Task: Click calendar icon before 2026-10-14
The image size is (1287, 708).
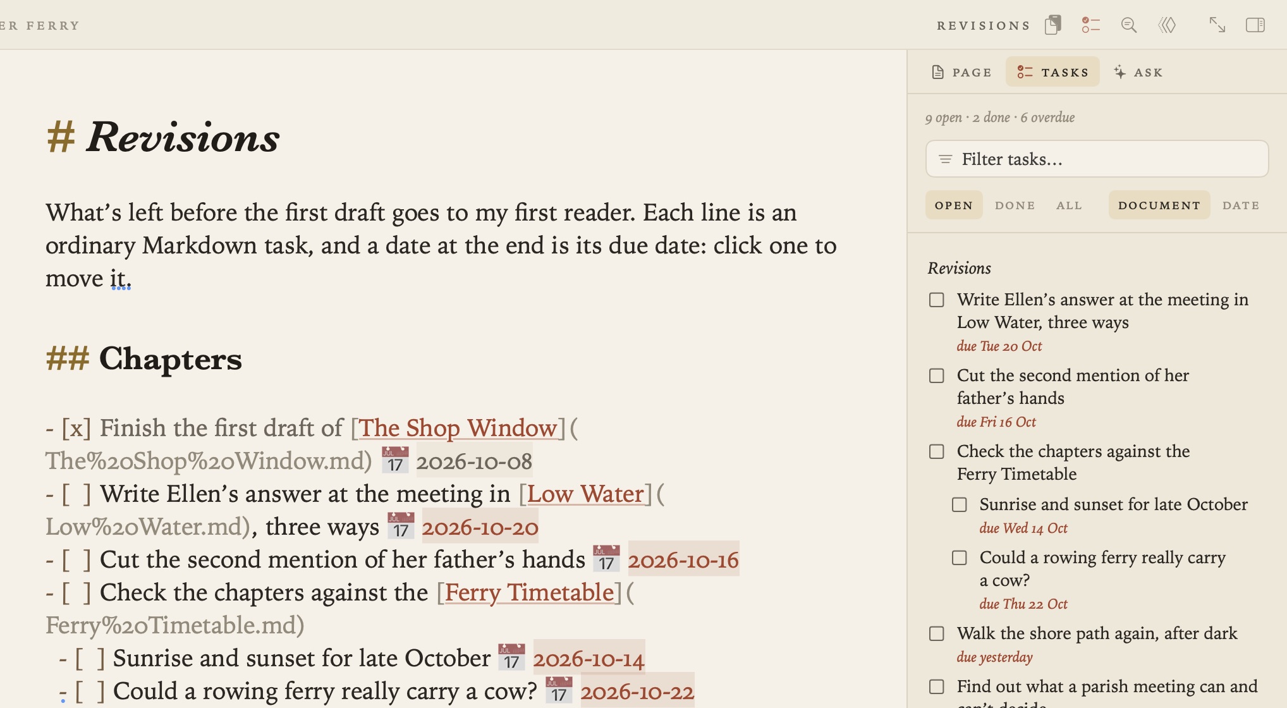Action: coord(511,657)
